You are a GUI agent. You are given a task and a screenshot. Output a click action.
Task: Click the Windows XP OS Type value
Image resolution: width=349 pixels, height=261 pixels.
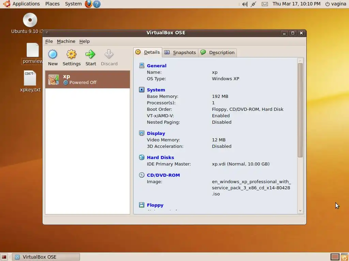226,79
